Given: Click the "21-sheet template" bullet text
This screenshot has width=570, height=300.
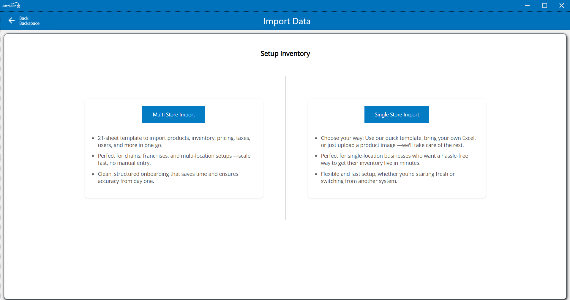Looking at the screenshot, I should tap(174, 141).
